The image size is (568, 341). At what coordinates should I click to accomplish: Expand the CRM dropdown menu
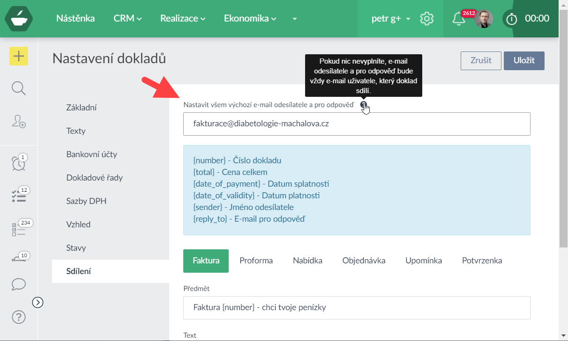point(127,19)
